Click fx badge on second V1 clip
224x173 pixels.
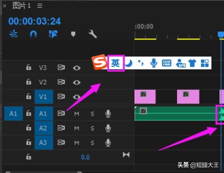tap(186, 94)
